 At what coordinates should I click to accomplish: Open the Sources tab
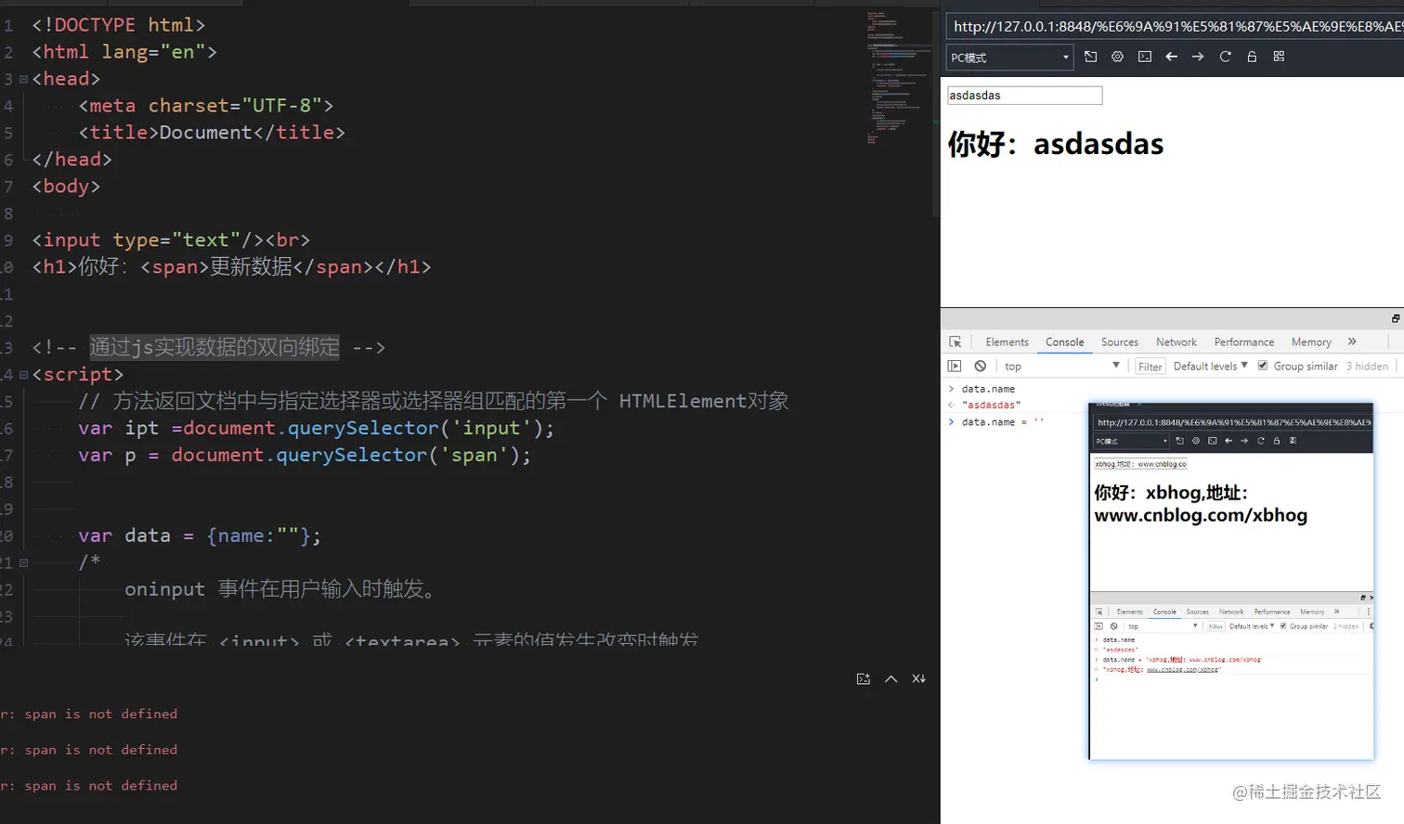tap(1120, 341)
